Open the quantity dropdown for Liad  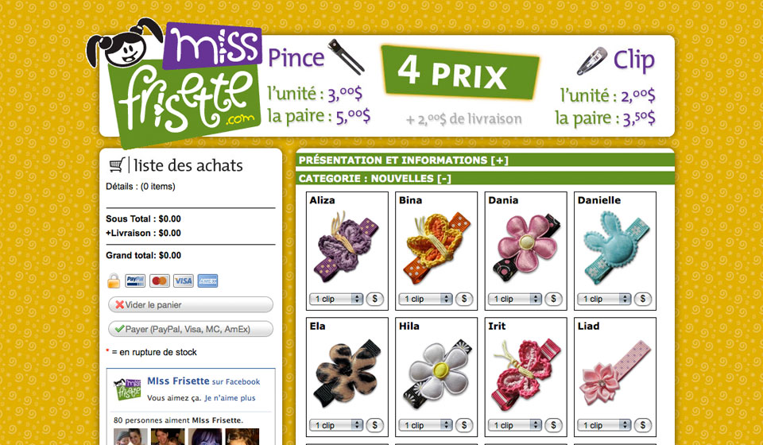(x=604, y=426)
